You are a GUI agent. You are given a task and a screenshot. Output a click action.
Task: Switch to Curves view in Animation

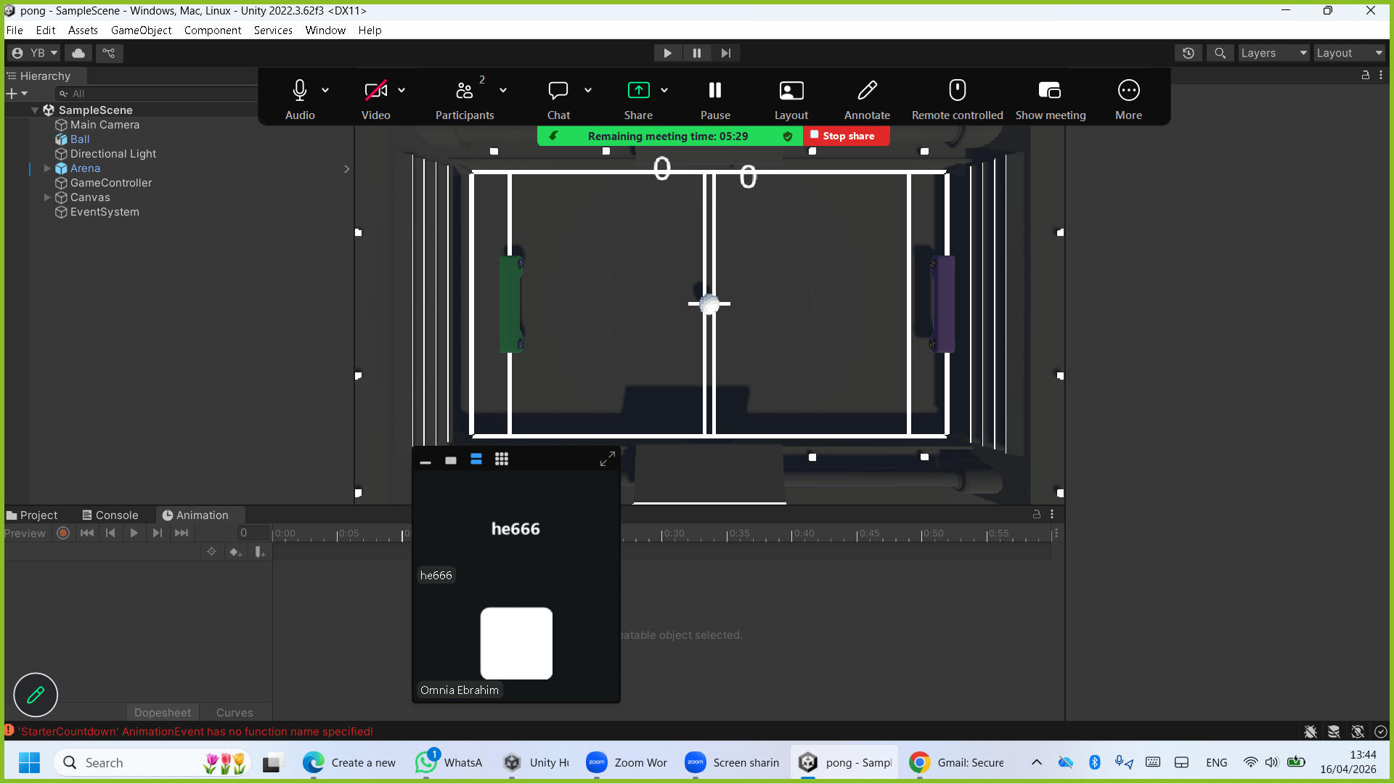[x=235, y=713]
